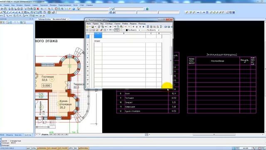266x150 pixels.
Task: Open the long layer combo box in second toolbar row
Action: pos(82,12)
